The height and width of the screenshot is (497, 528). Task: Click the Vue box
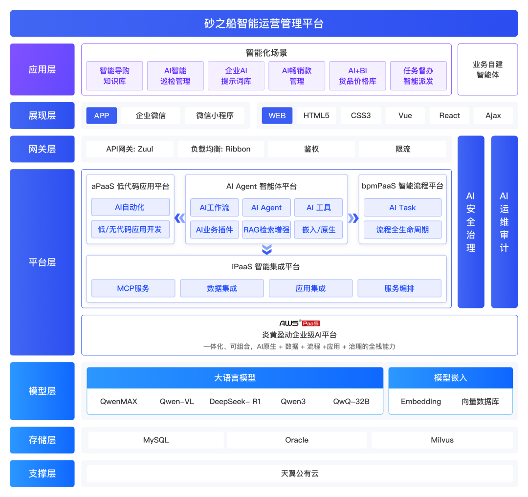405,116
